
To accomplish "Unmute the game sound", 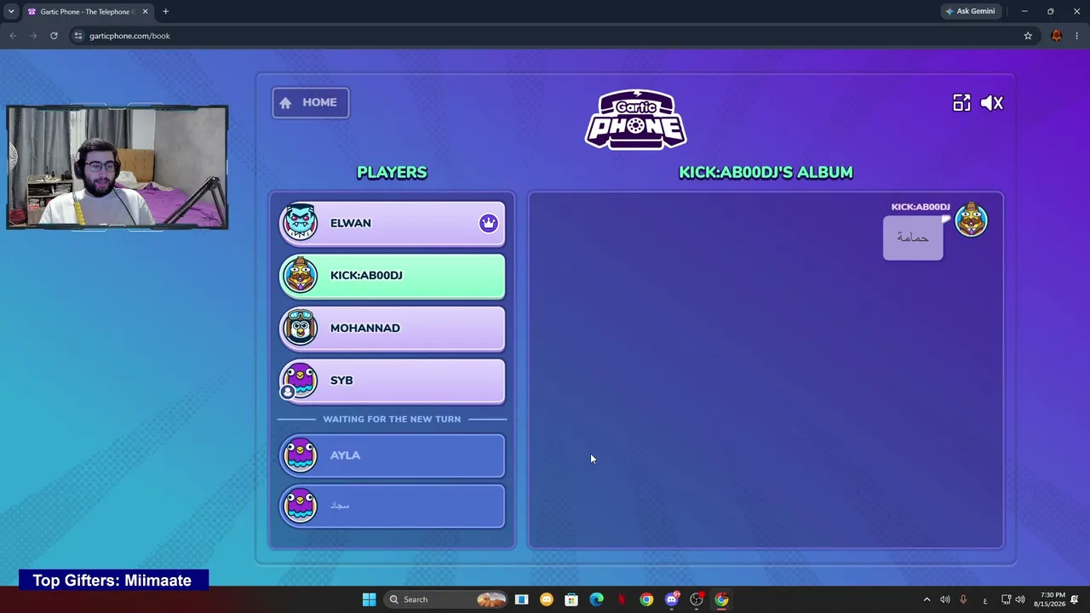I will click(992, 103).
